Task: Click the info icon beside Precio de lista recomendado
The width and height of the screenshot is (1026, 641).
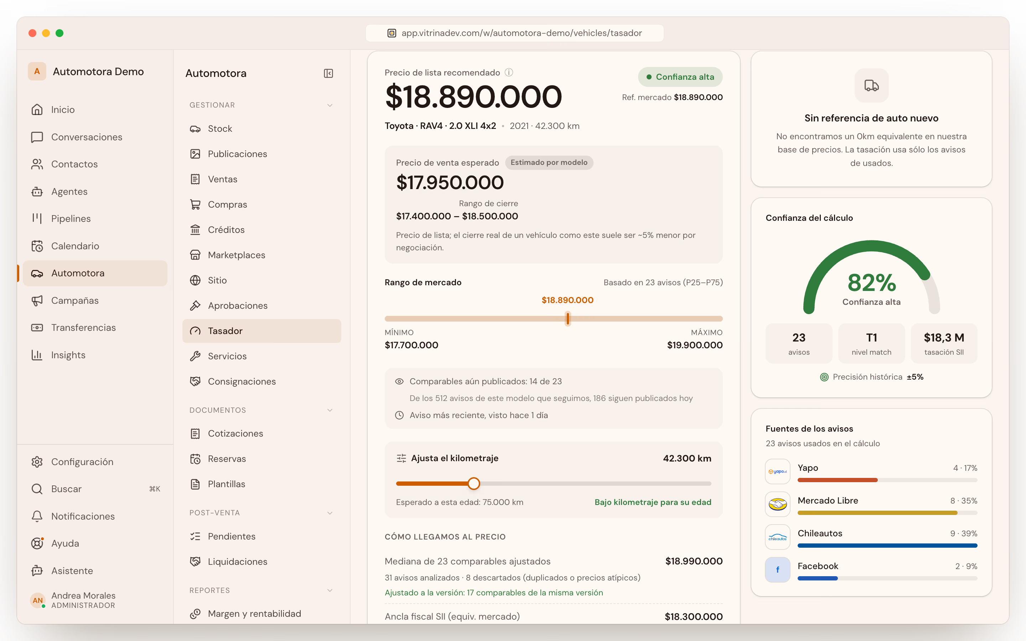Action: pyautogui.click(x=509, y=73)
